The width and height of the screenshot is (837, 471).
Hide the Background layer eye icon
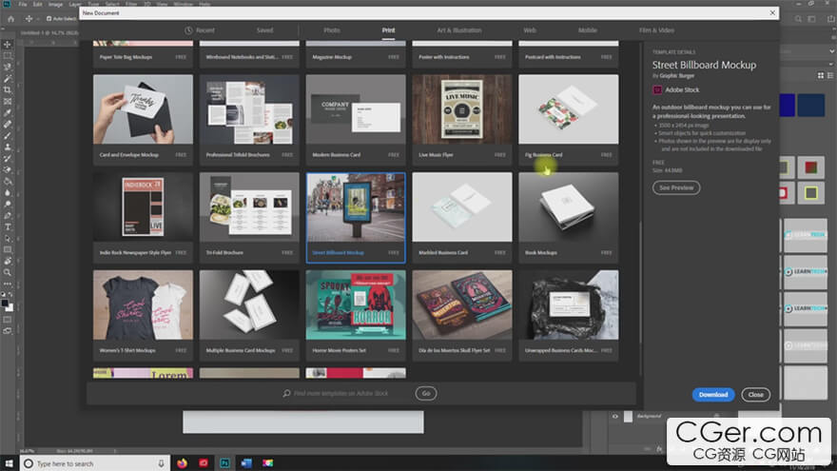(x=615, y=416)
